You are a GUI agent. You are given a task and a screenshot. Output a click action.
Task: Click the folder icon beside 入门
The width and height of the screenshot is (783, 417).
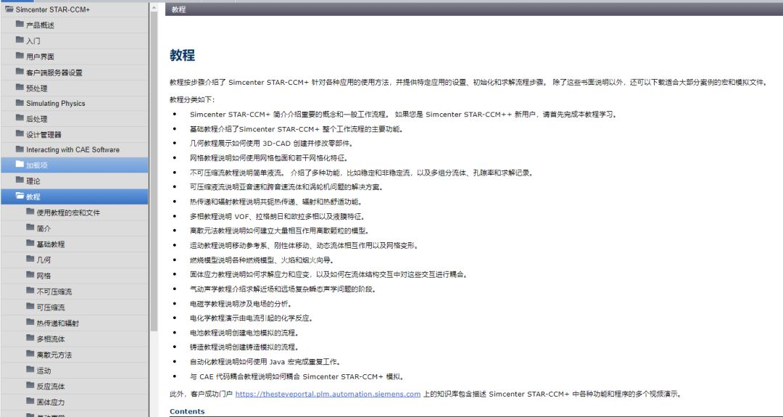(20, 40)
